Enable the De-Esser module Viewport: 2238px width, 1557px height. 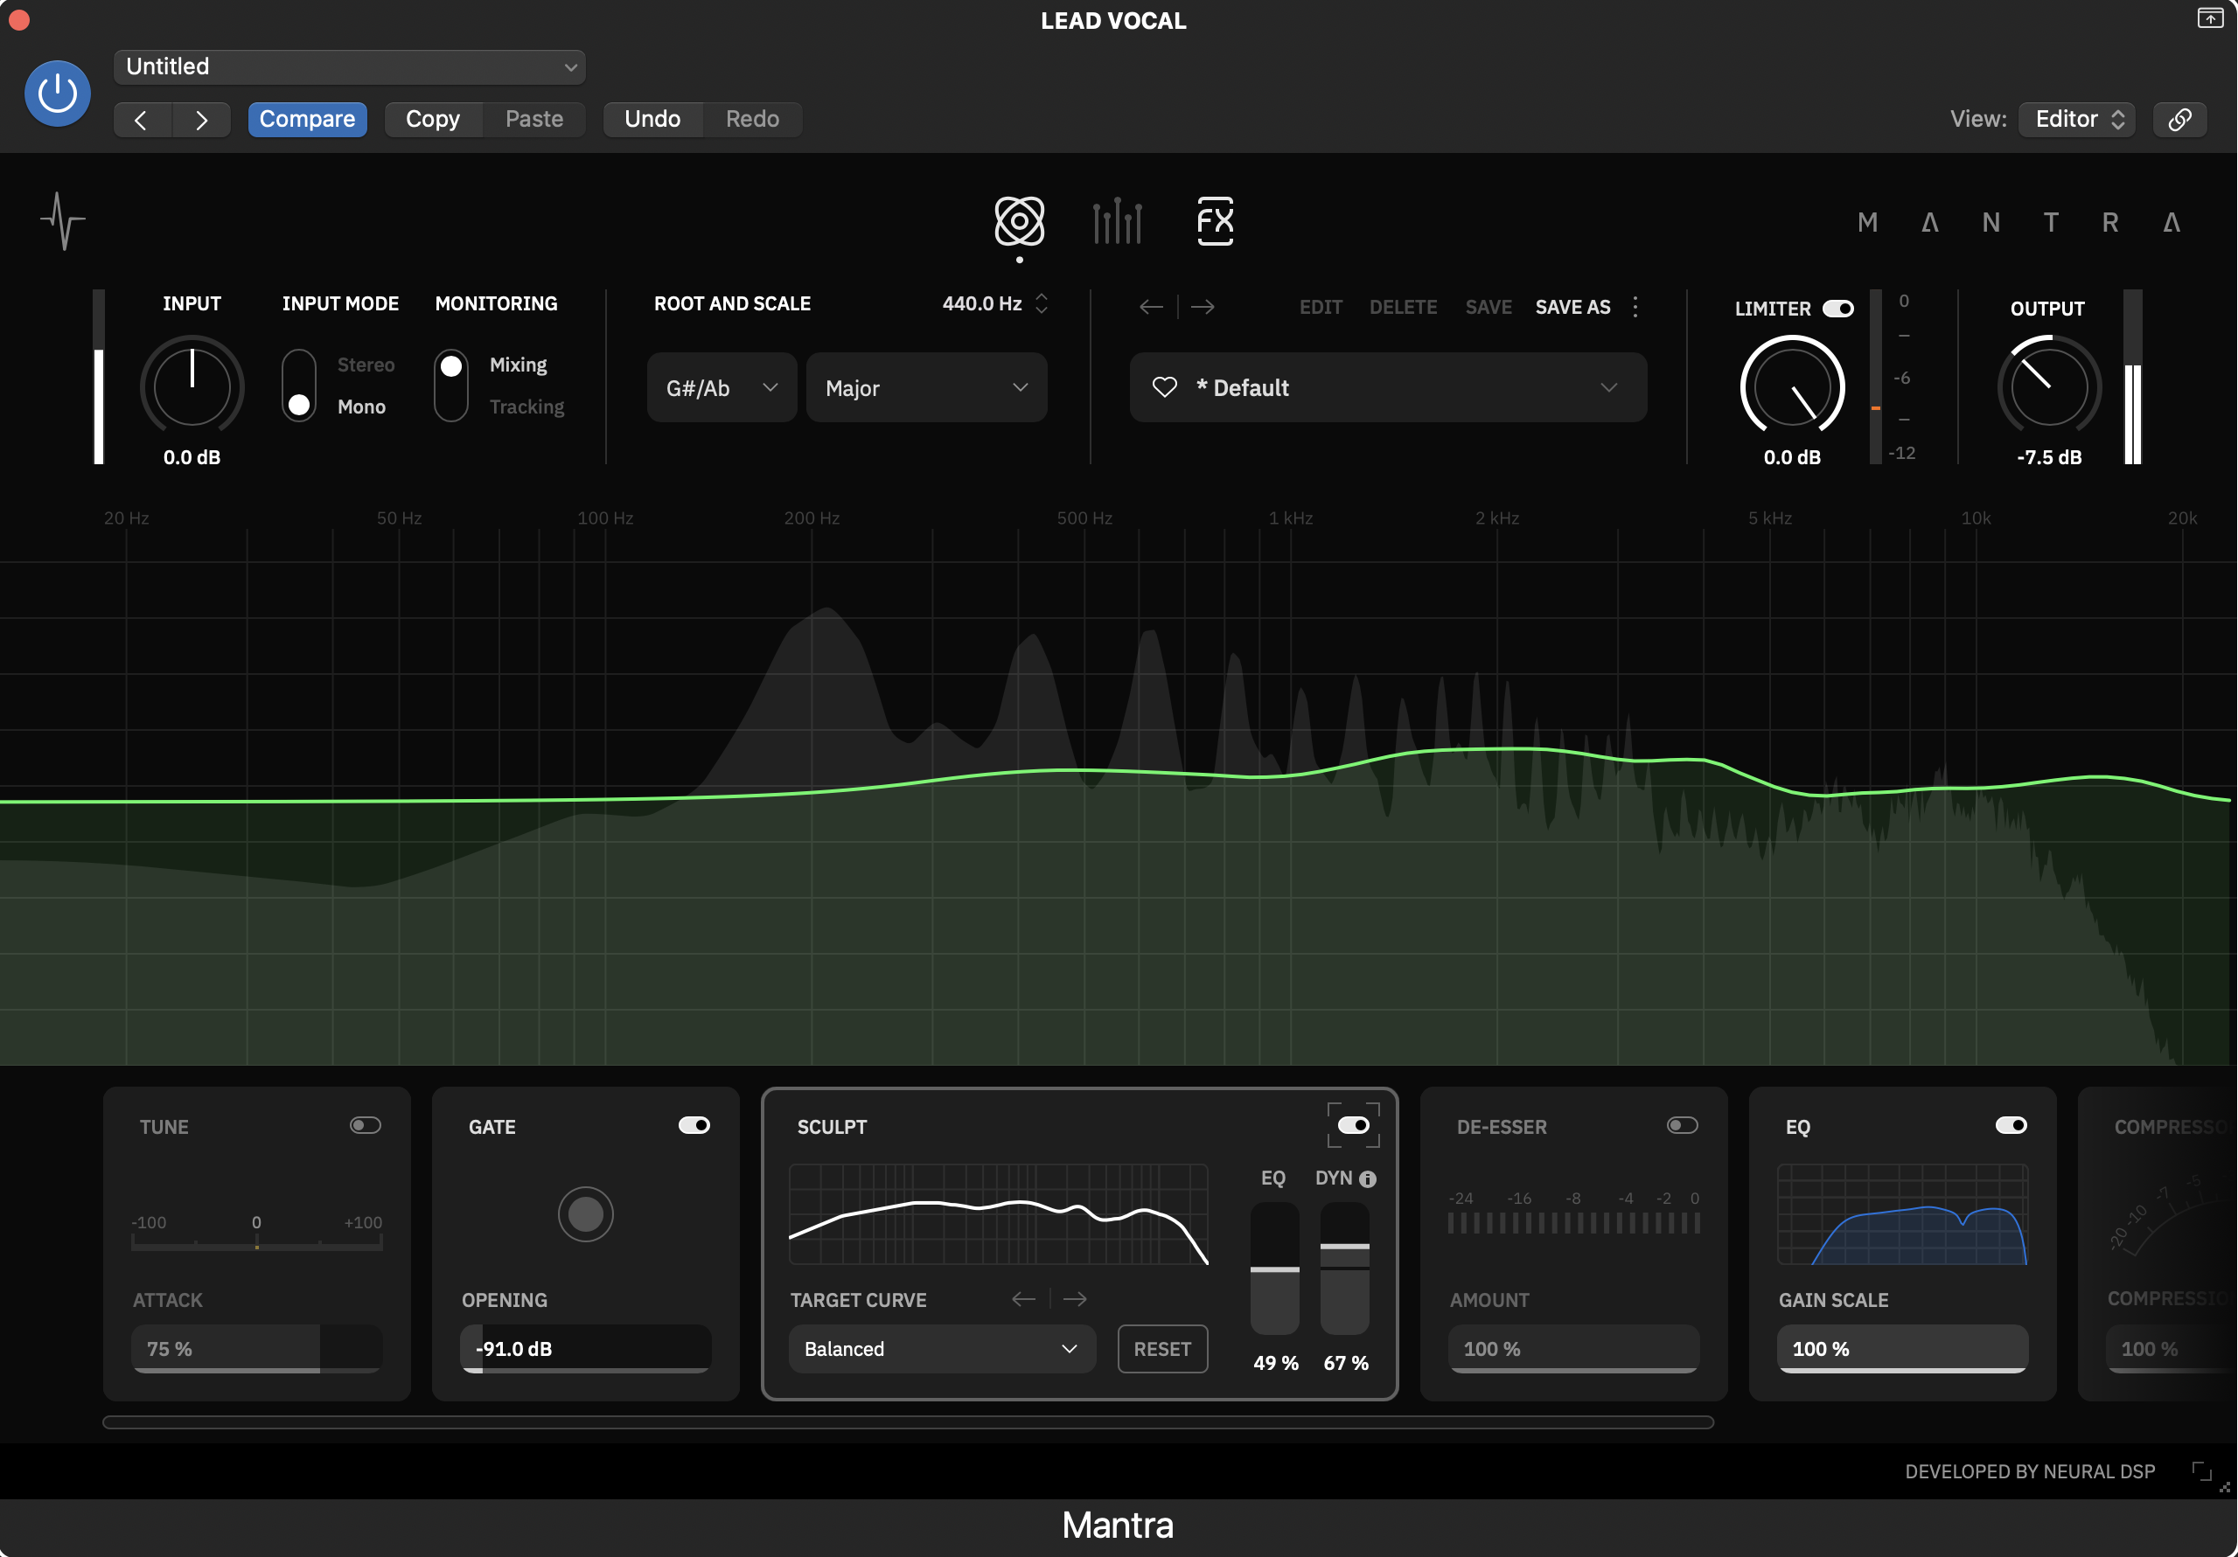coord(1683,1125)
